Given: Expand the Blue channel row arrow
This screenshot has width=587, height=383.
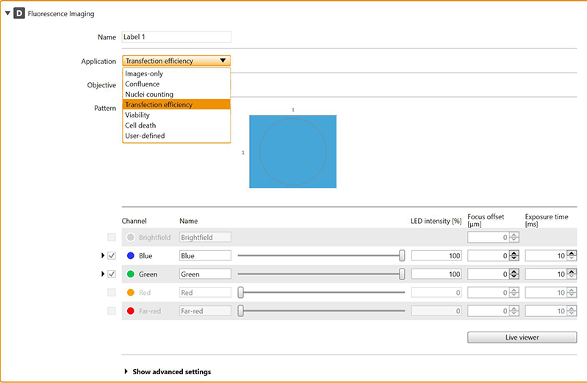Looking at the screenshot, I should coord(103,256).
